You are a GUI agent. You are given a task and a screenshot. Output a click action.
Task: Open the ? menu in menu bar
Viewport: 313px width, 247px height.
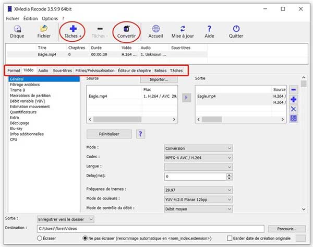click(63, 19)
